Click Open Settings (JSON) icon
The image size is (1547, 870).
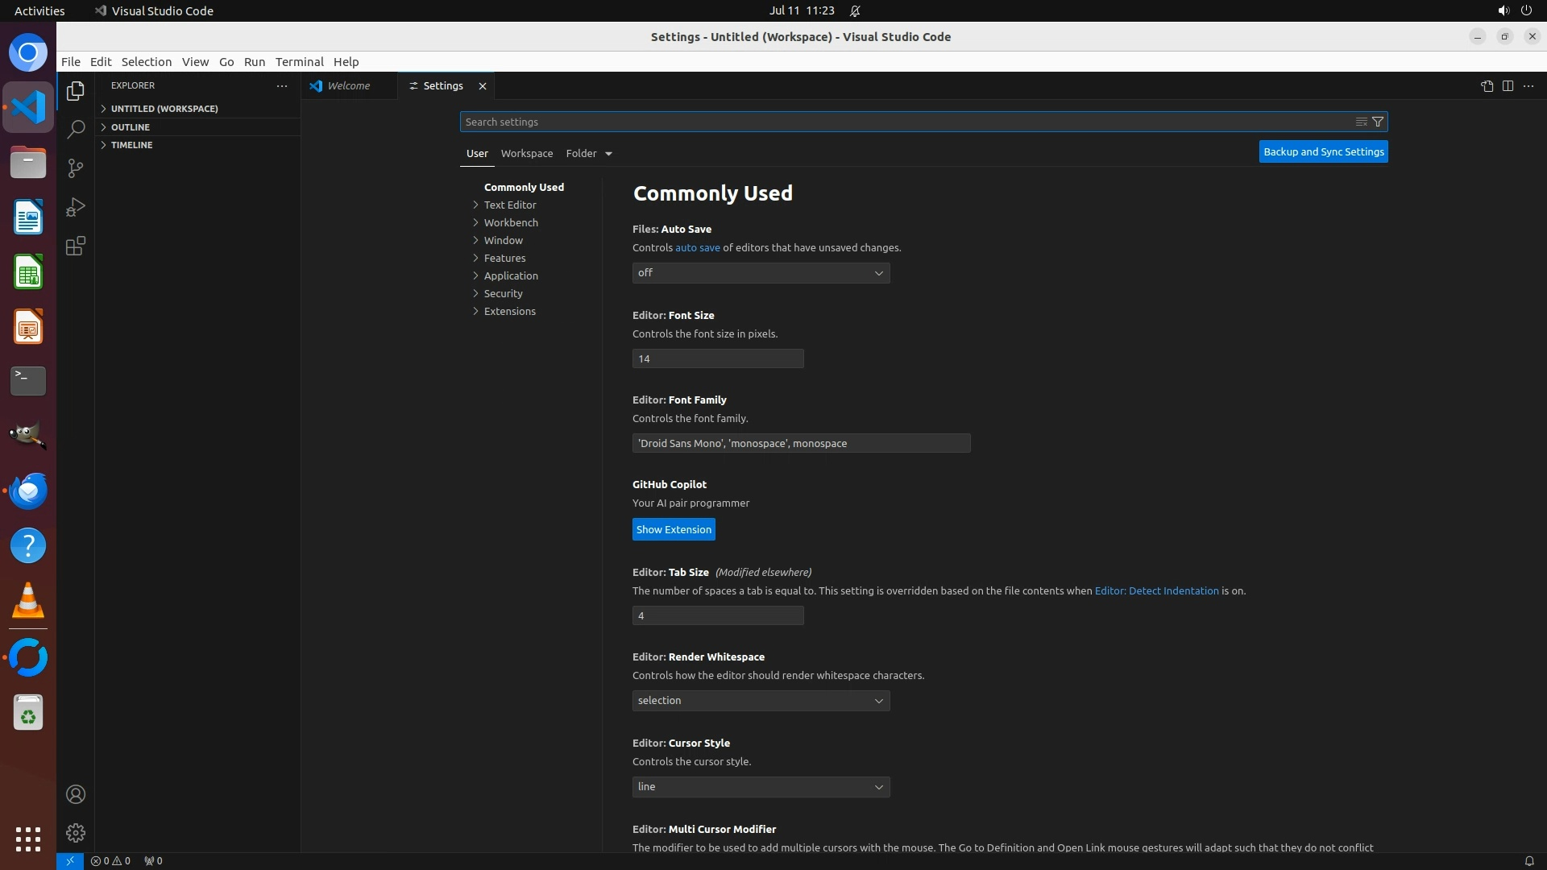1487,86
